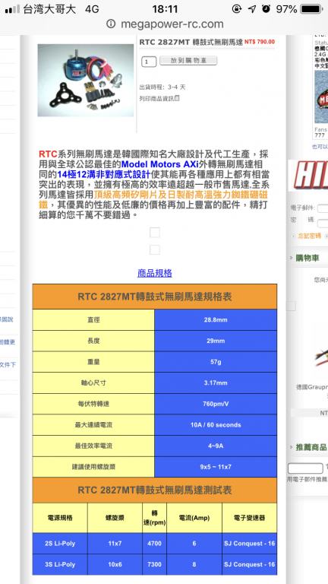Open the 推薦商品 sidebar section

tap(311, 447)
